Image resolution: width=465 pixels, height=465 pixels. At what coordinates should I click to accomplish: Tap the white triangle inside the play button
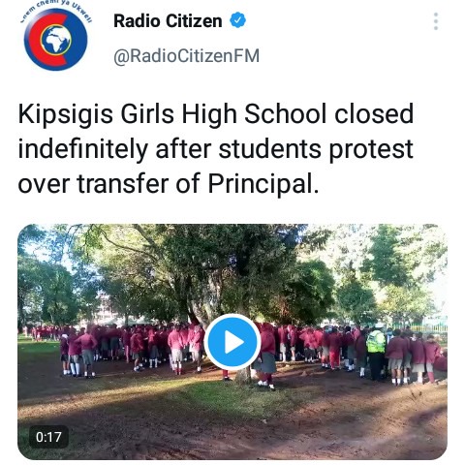(233, 342)
